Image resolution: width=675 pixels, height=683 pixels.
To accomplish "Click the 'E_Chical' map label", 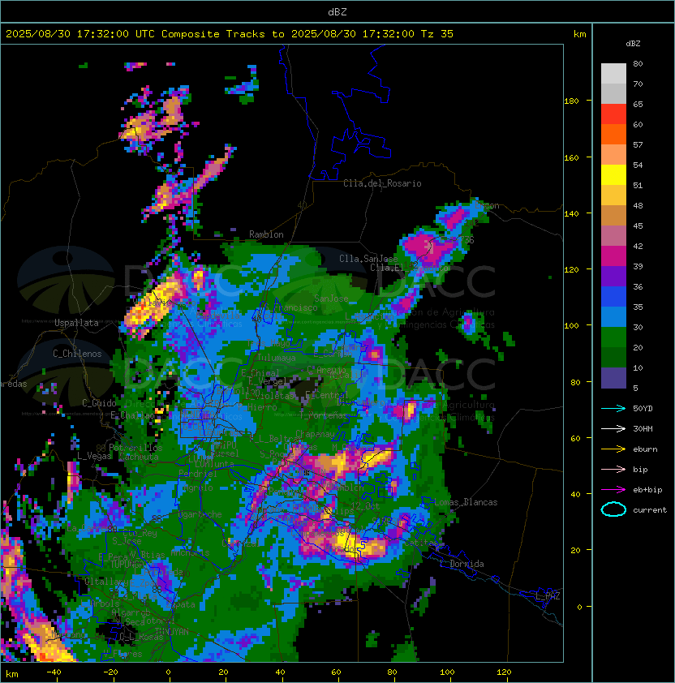I will pos(260,373).
